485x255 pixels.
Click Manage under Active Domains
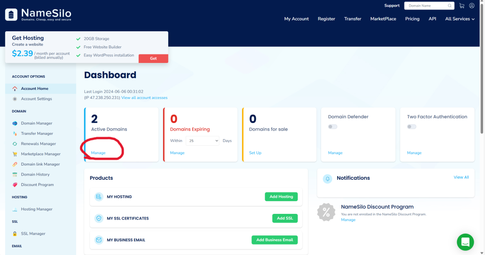coord(98,153)
